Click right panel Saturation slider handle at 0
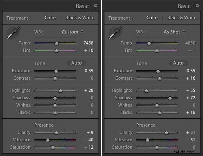 pyautogui.click(x=157, y=147)
